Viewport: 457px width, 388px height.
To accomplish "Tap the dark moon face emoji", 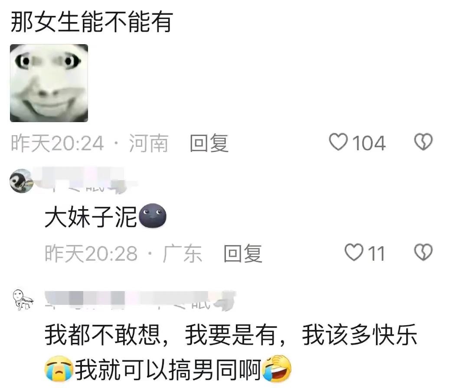I will click(x=153, y=216).
